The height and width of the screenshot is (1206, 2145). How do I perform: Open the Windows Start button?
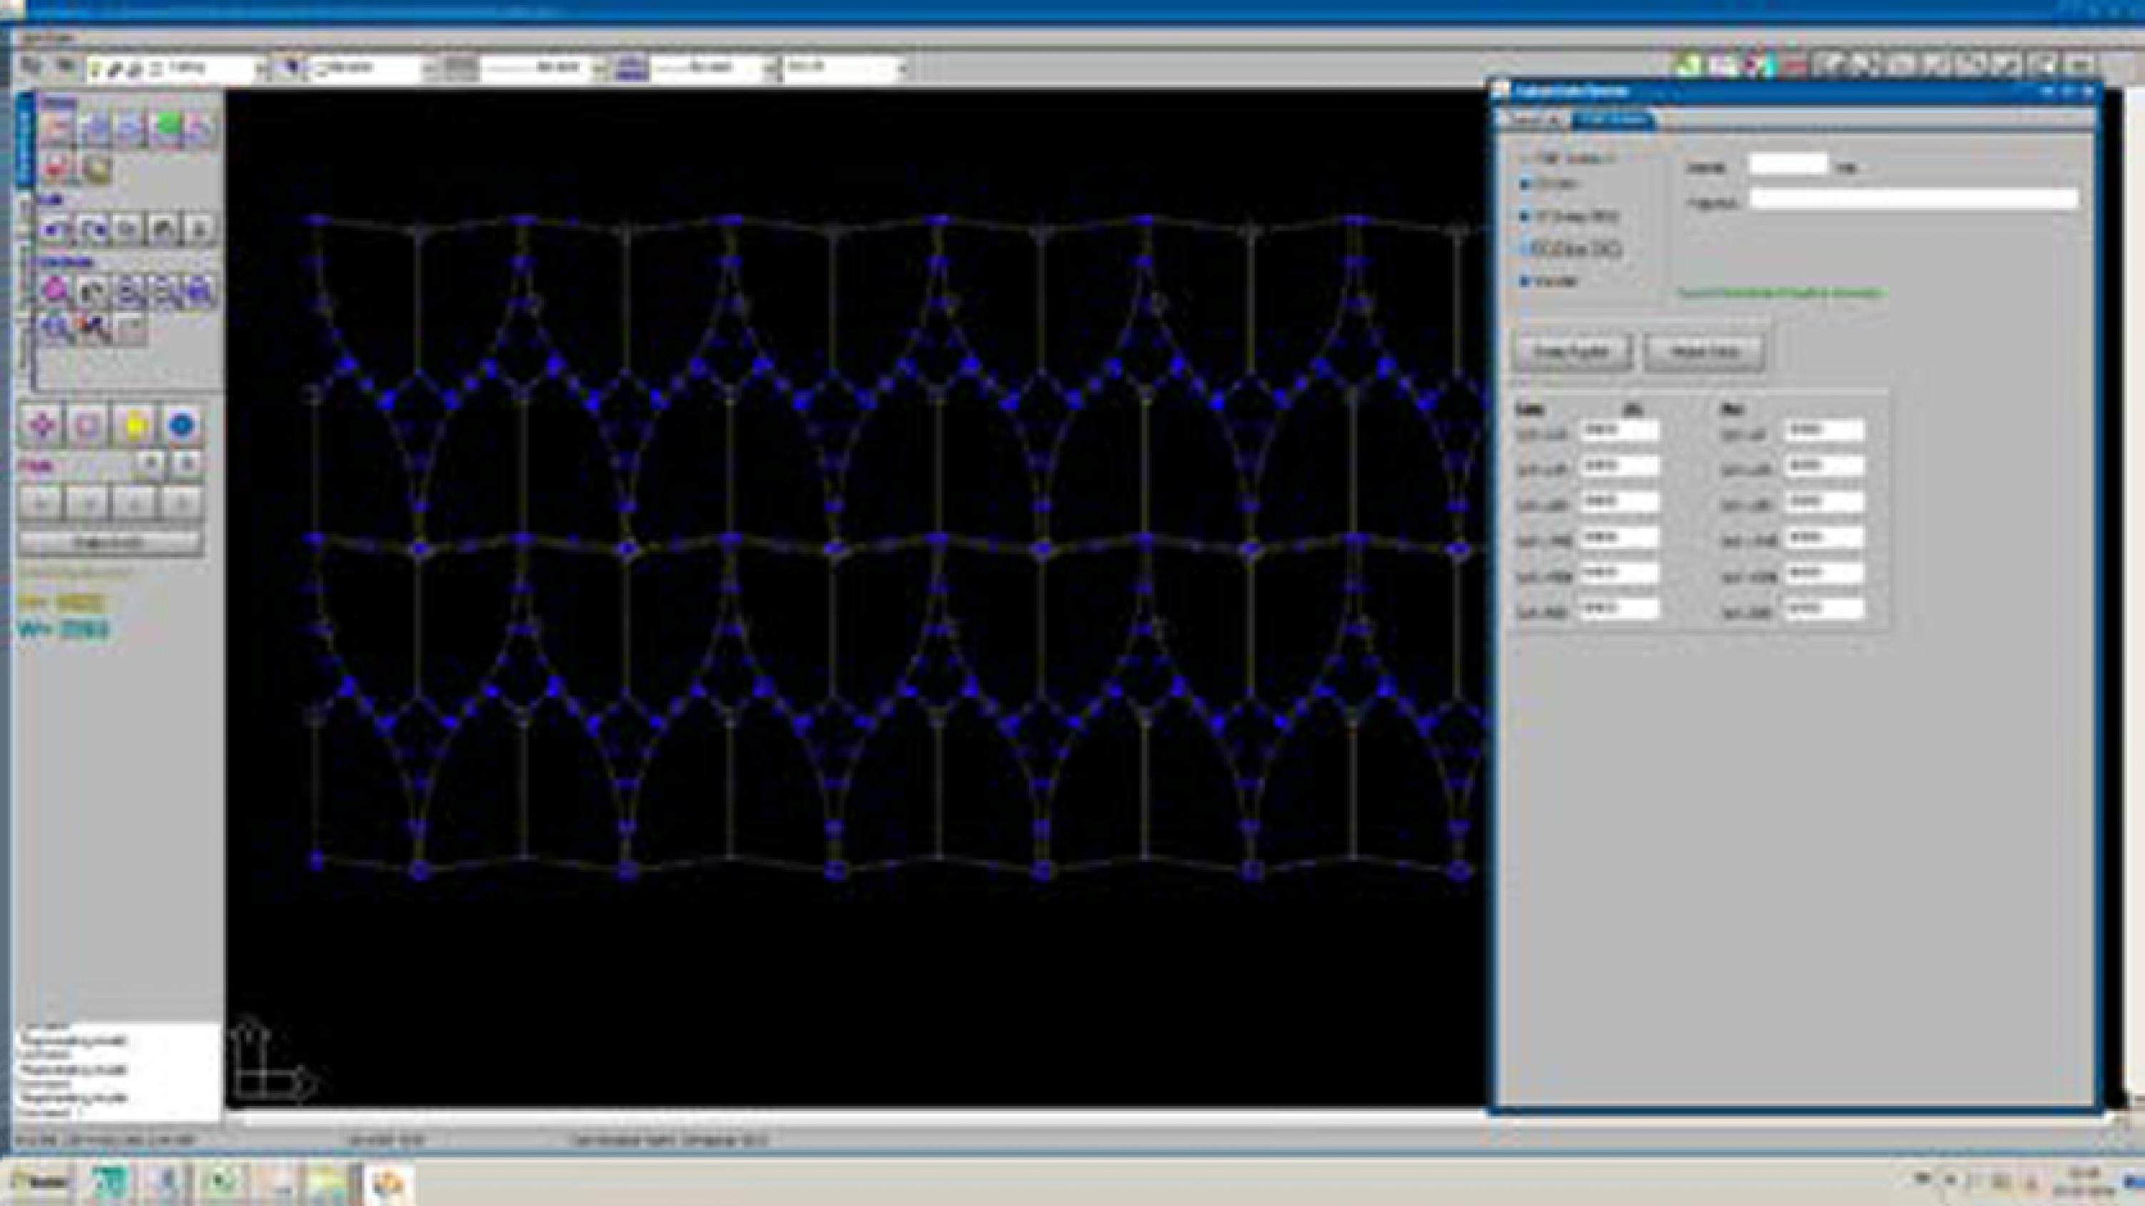39,1182
